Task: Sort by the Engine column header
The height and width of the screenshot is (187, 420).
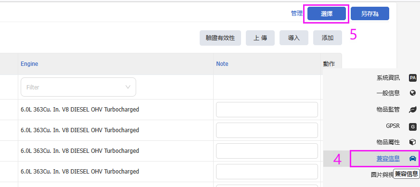Action: pyautogui.click(x=29, y=64)
